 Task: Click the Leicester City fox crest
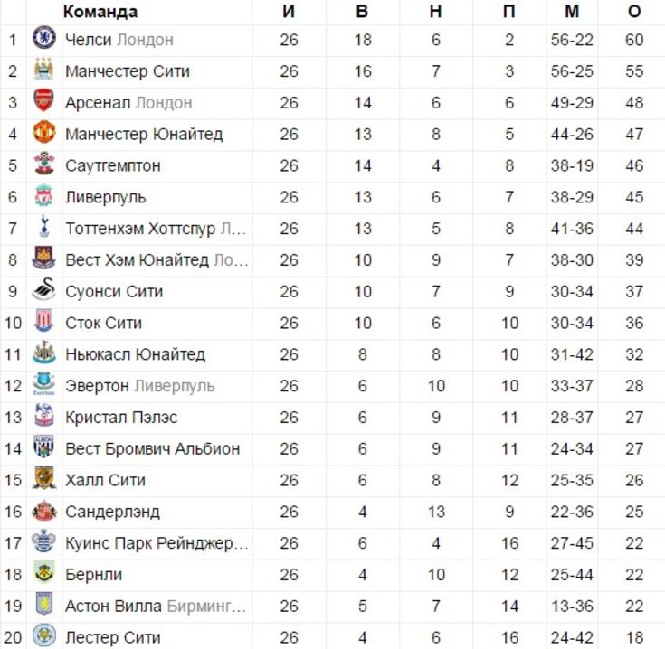(x=44, y=635)
